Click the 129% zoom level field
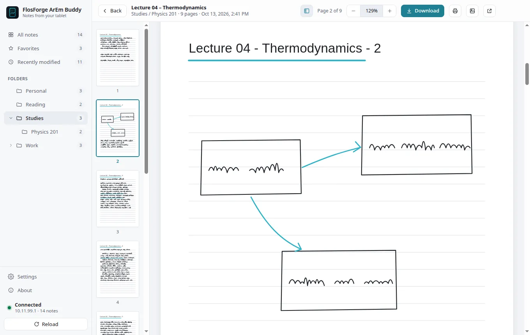Screen dimensions: 530x335 [372, 11]
